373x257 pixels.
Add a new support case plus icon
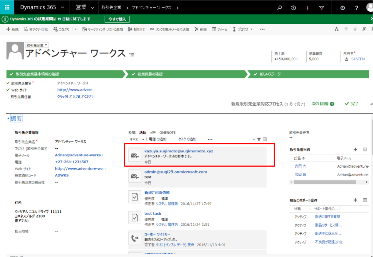click(356, 200)
